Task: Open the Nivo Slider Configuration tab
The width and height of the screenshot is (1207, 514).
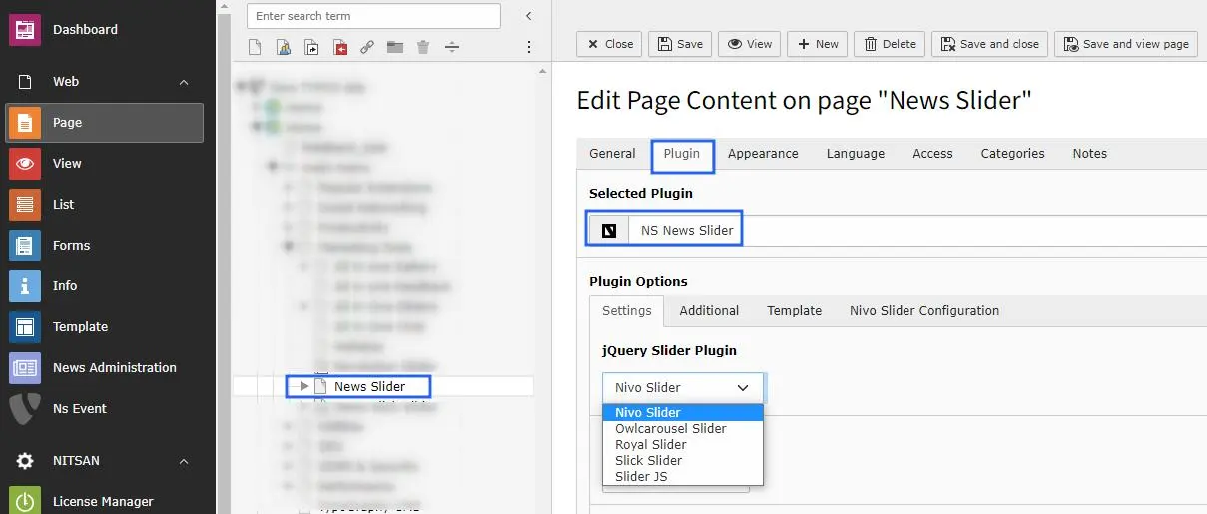Action: [x=924, y=311]
